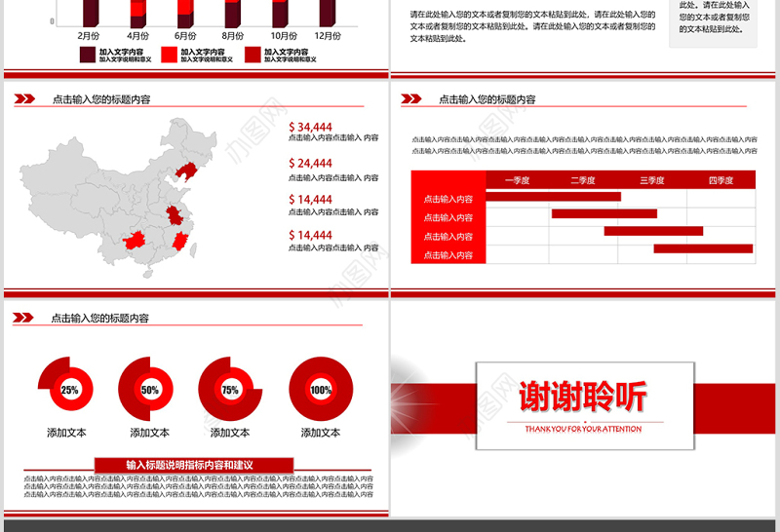The width and height of the screenshot is (780, 532).
Task: Select the 10月份 axis label
Action: [284, 36]
